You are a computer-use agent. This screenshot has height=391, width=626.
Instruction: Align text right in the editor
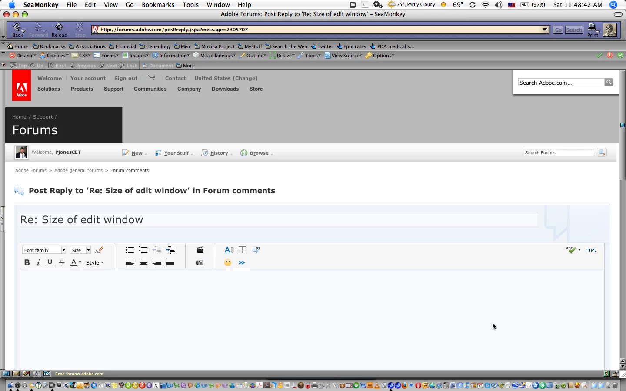coord(157,262)
